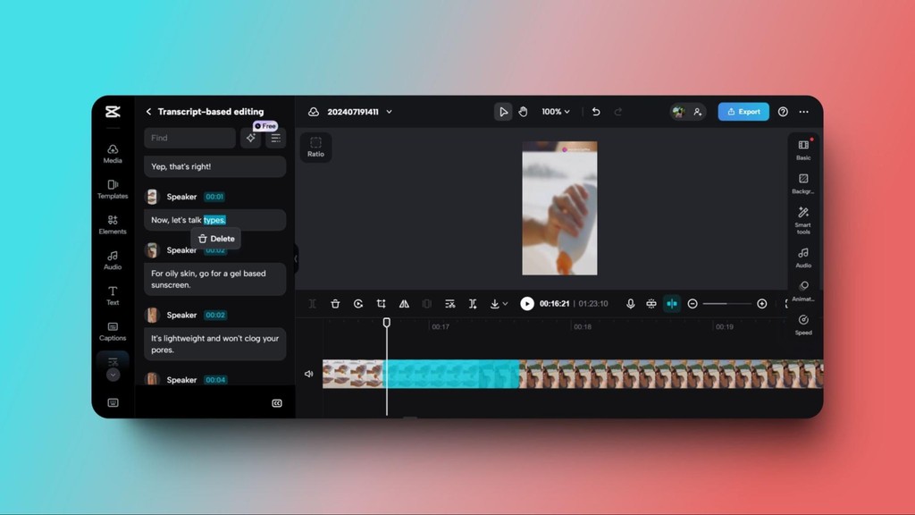Open the 100% zoom dropdown
This screenshot has width=915, height=515.
coord(554,111)
